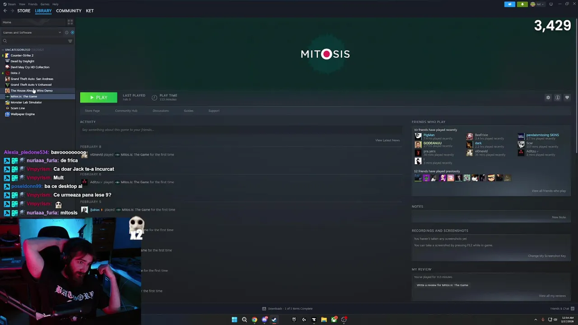Switch to the STORE tab

[24, 11]
